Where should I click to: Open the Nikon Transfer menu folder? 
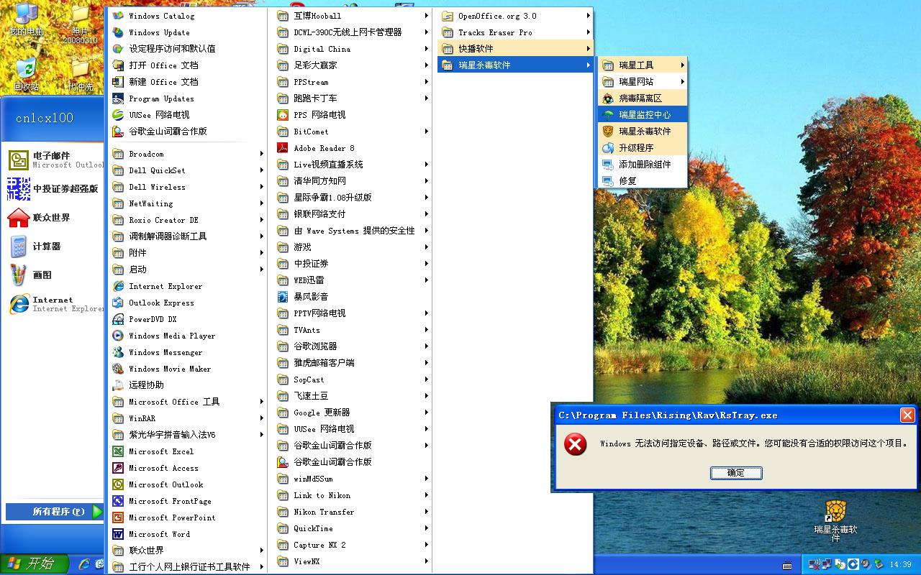353,512
